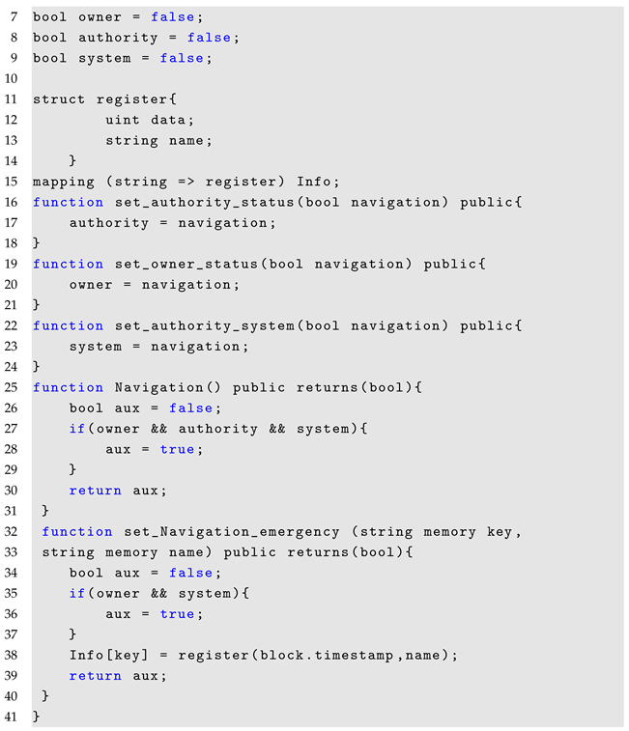629x731 pixels.
Task: Click line number 7 in the gutter
Action: coord(14,17)
